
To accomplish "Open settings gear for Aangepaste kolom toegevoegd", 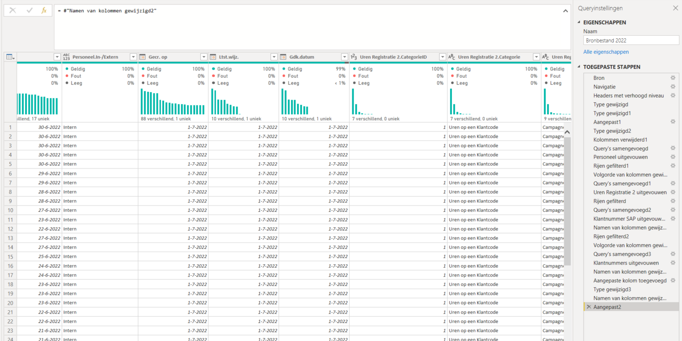I will (x=673, y=281).
